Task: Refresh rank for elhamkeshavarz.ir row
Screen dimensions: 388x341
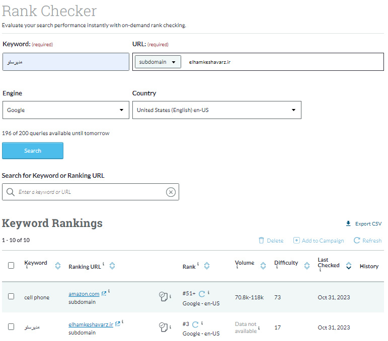Action: [195, 325]
